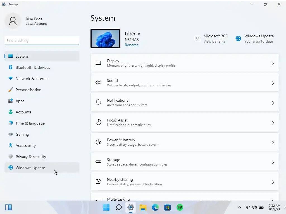The image size is (286, 214).
Task: Open the Start menu on taskbar
Action: 106,207
